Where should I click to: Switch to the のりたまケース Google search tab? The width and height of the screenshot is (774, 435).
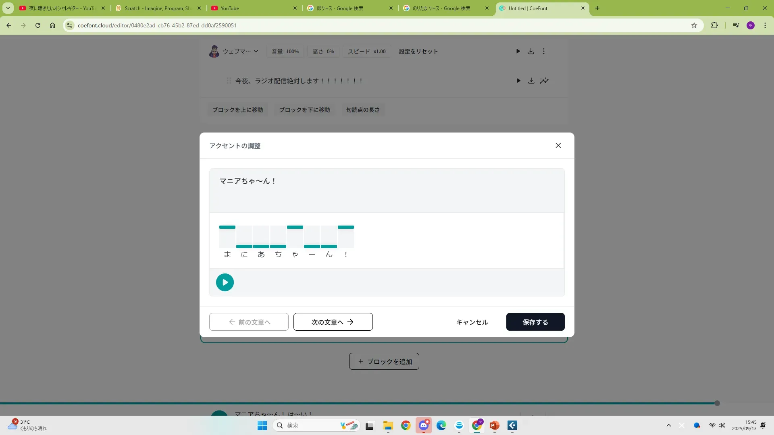(441, 8)
